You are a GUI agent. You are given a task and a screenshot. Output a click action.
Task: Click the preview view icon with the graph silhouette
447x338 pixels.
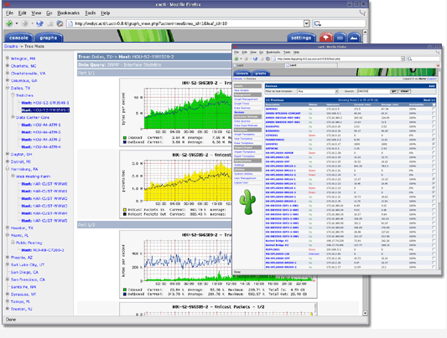tap(354, 38)
